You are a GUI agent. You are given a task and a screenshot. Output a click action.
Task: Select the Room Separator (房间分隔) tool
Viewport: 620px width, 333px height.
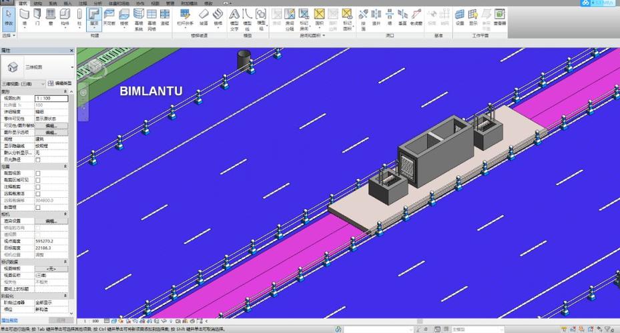[x=290, y=19]
